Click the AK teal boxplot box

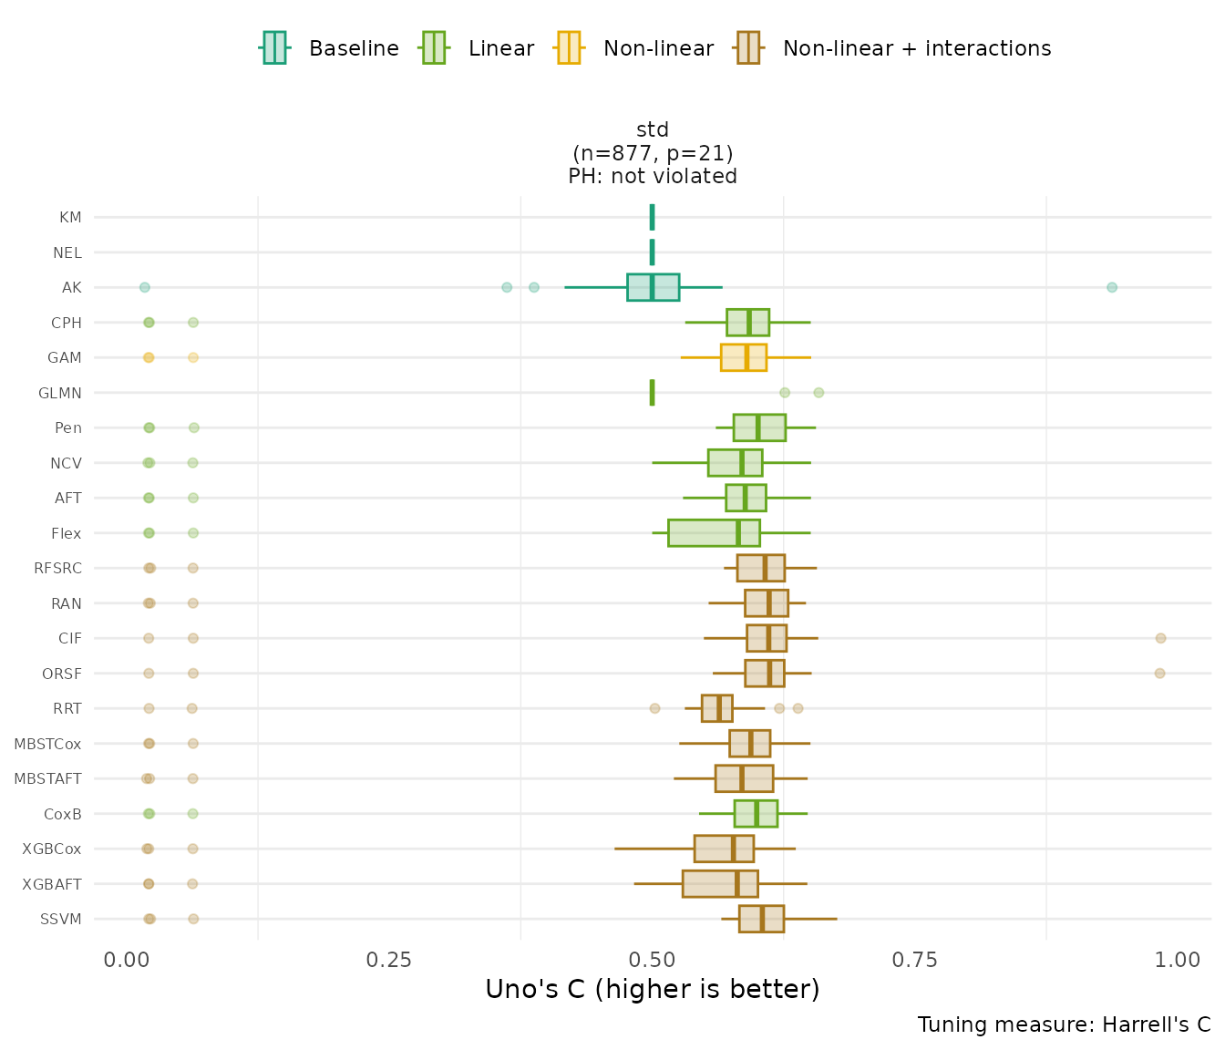pos(653,287)
